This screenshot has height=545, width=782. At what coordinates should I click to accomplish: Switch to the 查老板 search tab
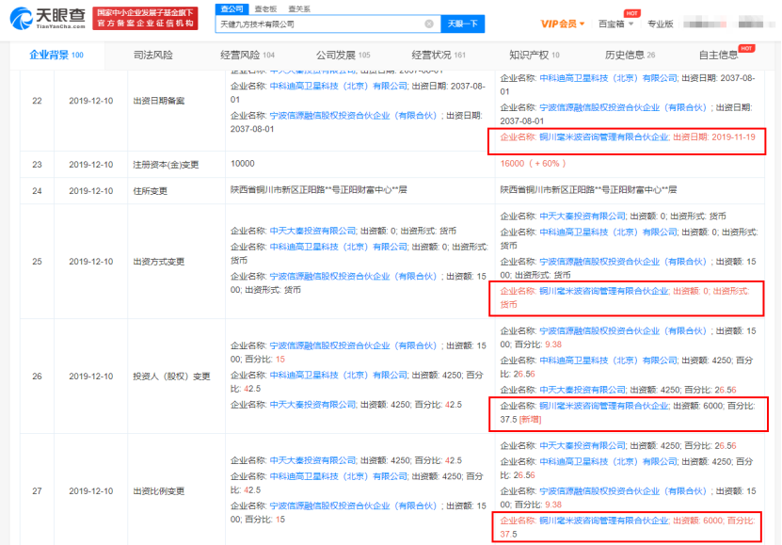tap(265, 9)
